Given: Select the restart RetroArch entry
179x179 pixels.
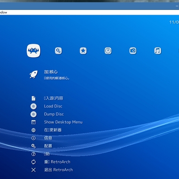Looking at the screenshot, I should tap(57, 162).
